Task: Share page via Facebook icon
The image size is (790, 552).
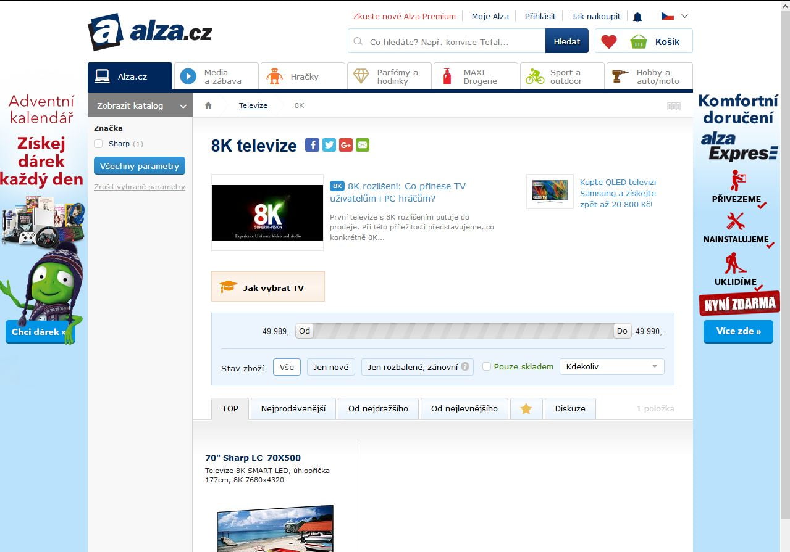Action: tap(312, 146)
